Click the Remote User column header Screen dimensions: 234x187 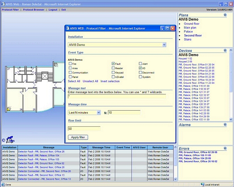[x=160, y=147]
